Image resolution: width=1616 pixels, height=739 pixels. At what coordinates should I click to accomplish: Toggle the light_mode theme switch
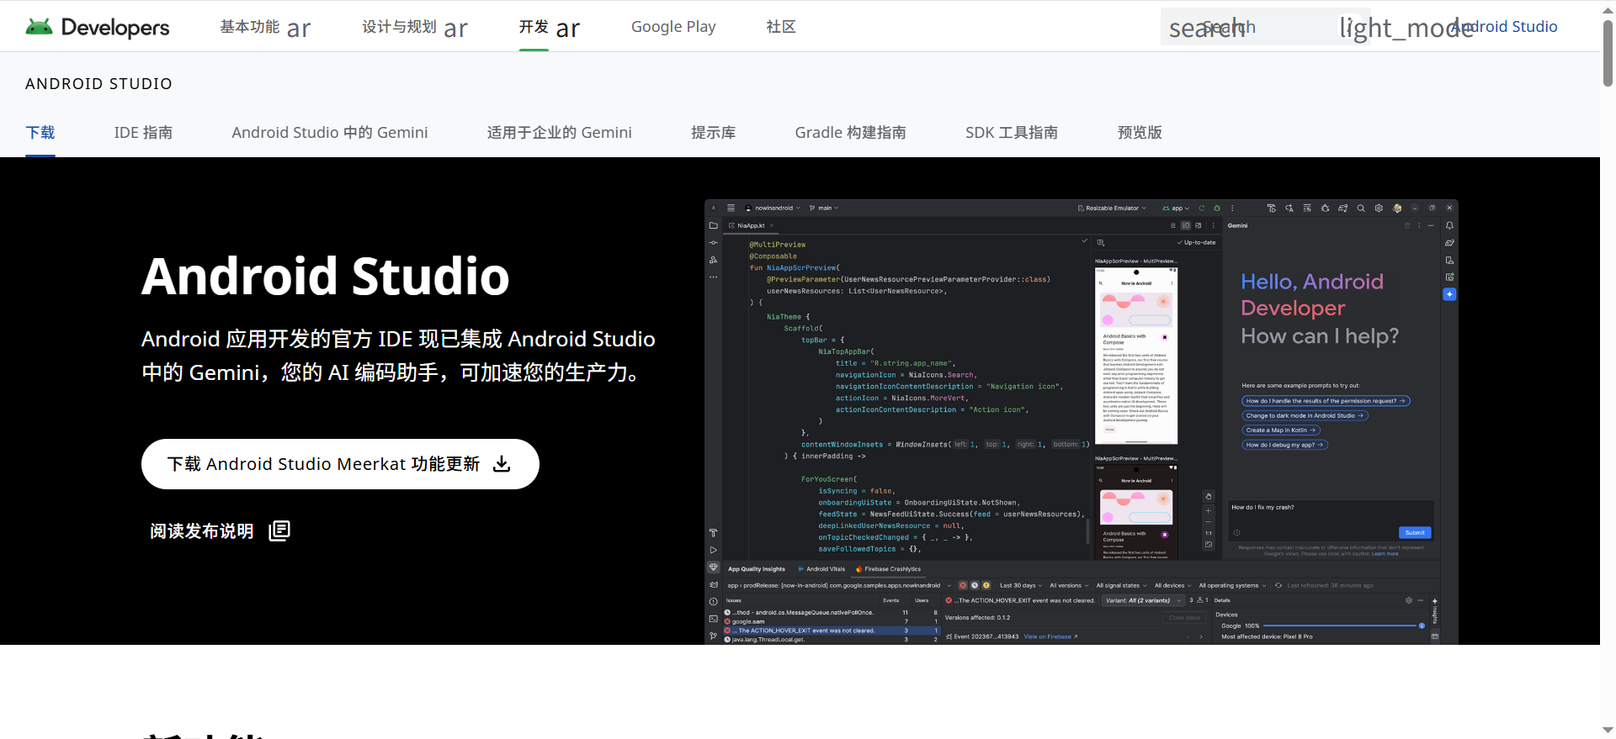point(1406,28)
